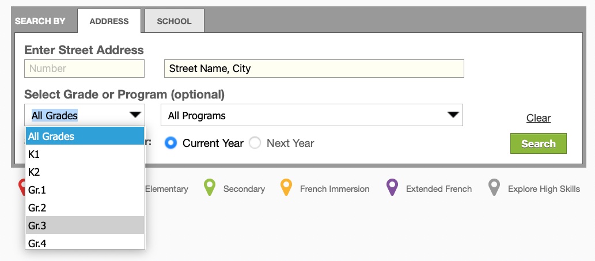
Task: Click the red pin icon beside Elementary
Action: click(x=21, y=188)
